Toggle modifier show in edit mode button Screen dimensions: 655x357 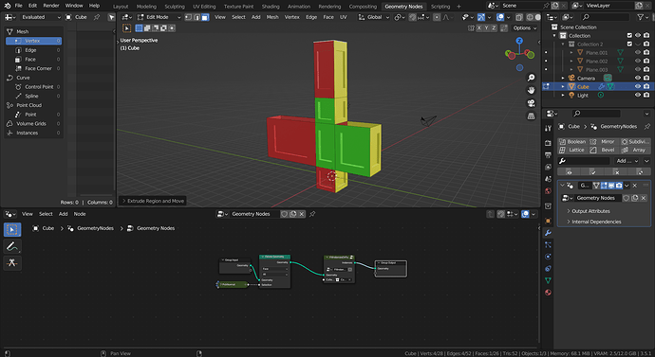604,186
